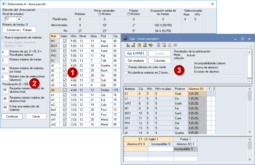Click the Conservar <- Franjas button
255x165 pixels.
[19, 30]
